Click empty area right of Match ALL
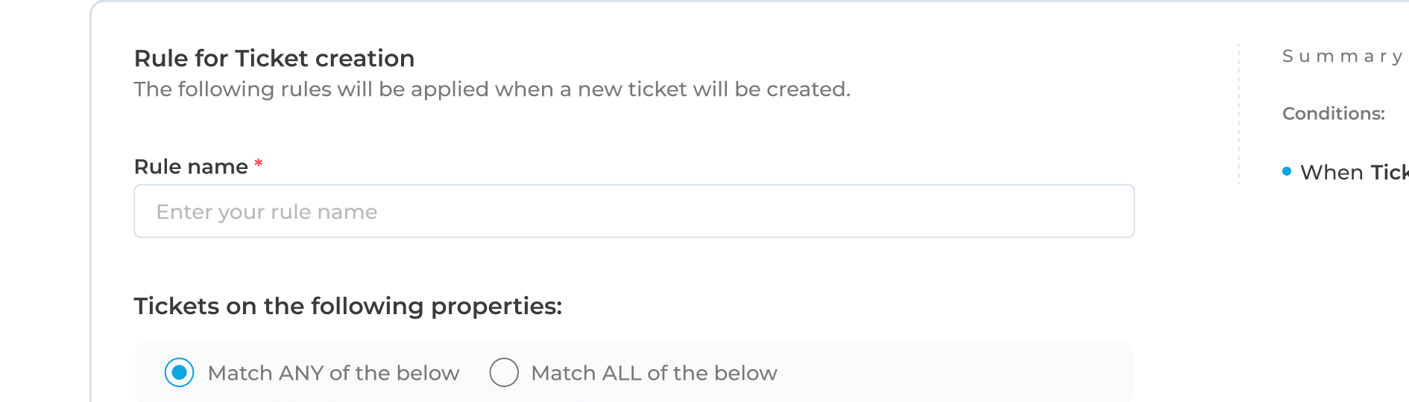 954,372
